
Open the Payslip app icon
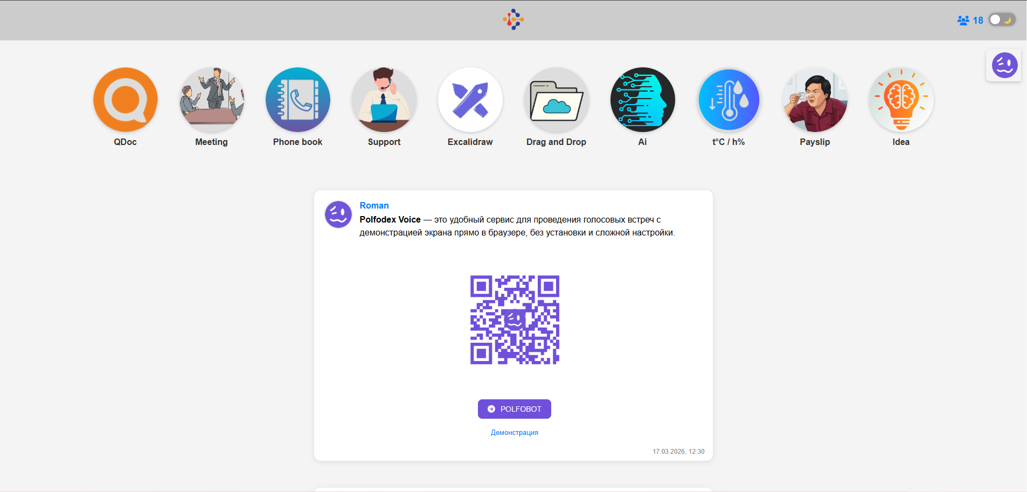point(815,100)
